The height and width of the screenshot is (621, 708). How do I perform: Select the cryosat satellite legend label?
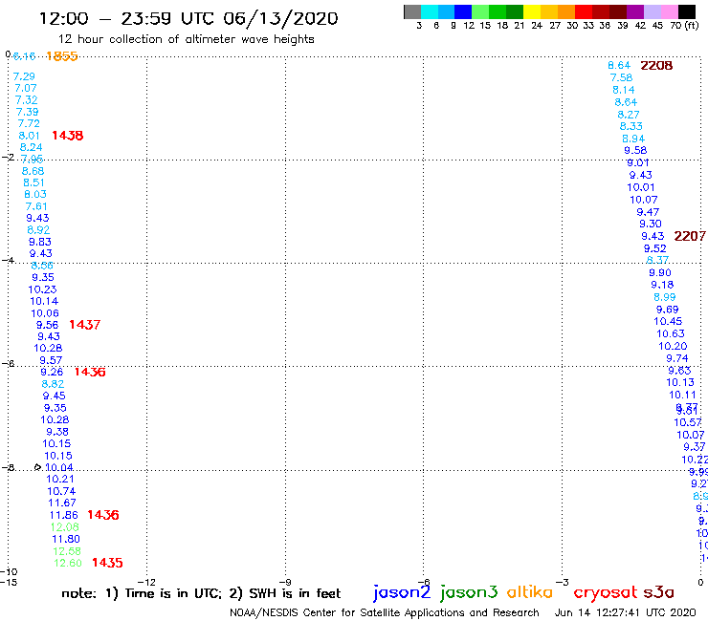(605, 592)
